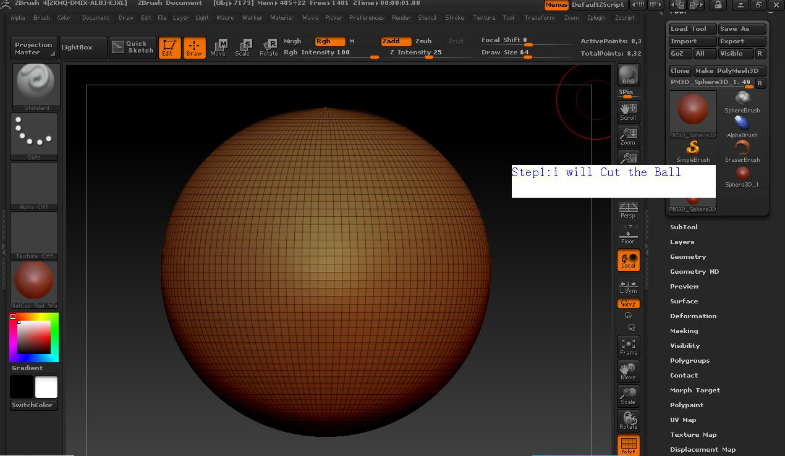Expand the Geometry subpalette
This screenshot has height=456, width=785.
687,256
